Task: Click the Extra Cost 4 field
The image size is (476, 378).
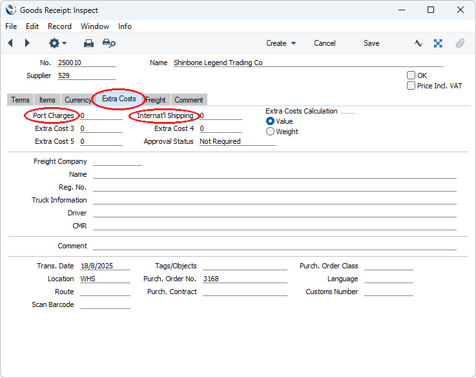Action: pos(221,128)
